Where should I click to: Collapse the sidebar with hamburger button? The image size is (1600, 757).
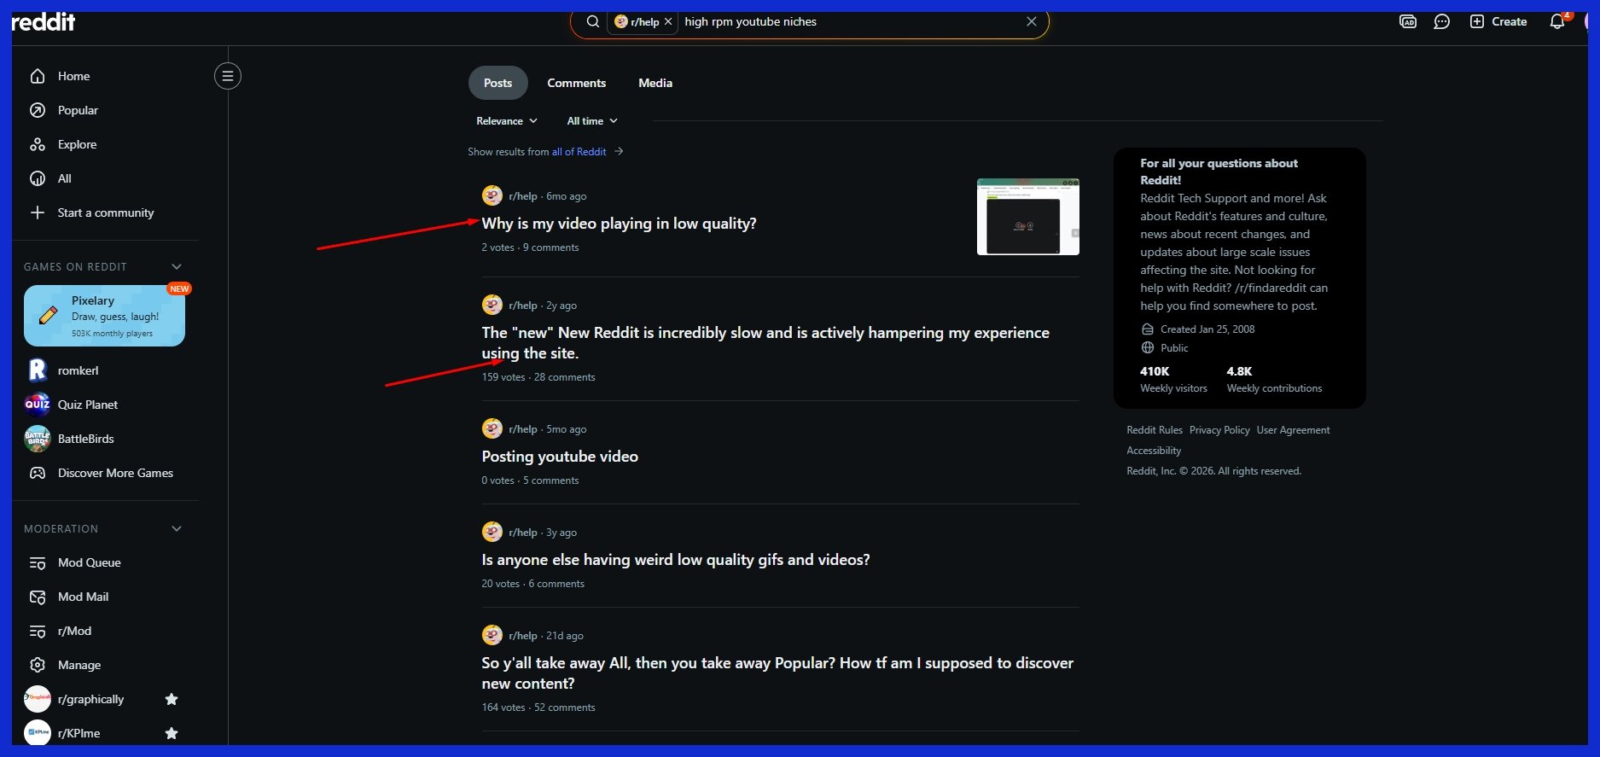(227, 76)
